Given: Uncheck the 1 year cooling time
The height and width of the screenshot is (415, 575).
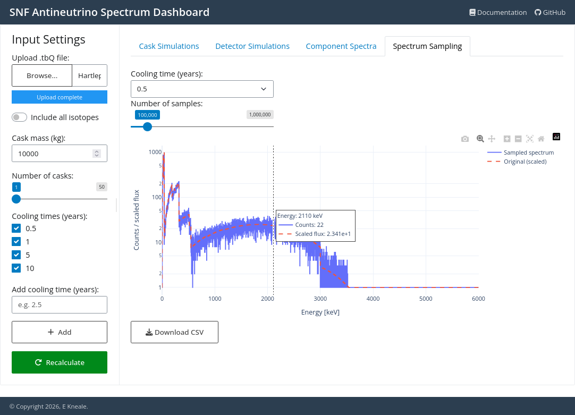Looking at the screenshot, I should point(16,242).
